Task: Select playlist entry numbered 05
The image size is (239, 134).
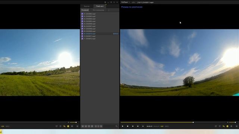Action: click(100, 24)
